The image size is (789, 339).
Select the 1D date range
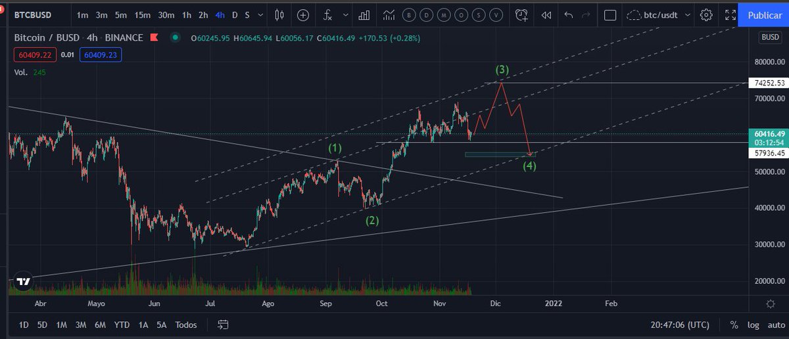tap(24, 325)
